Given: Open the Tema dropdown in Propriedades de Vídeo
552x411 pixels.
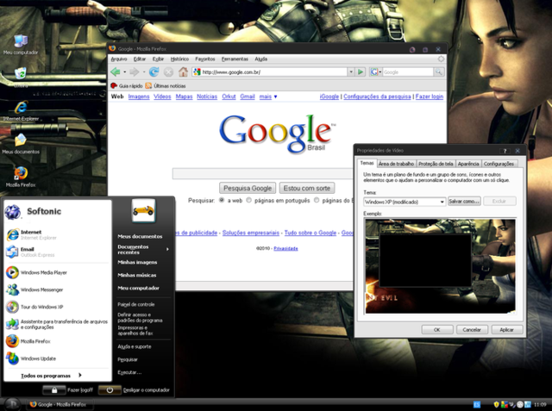Looking at the screenshot, I should 405,201.
